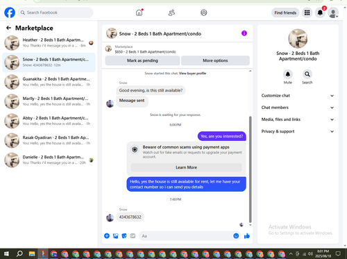347x259 pixels.
Task: Search in conversation magnifier icon
Action: click(307, 74)
